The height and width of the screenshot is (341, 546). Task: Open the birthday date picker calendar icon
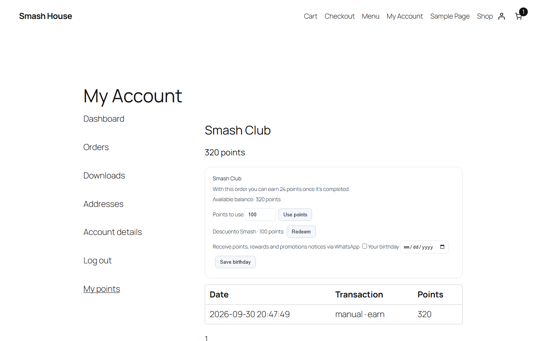click(442, 247)
